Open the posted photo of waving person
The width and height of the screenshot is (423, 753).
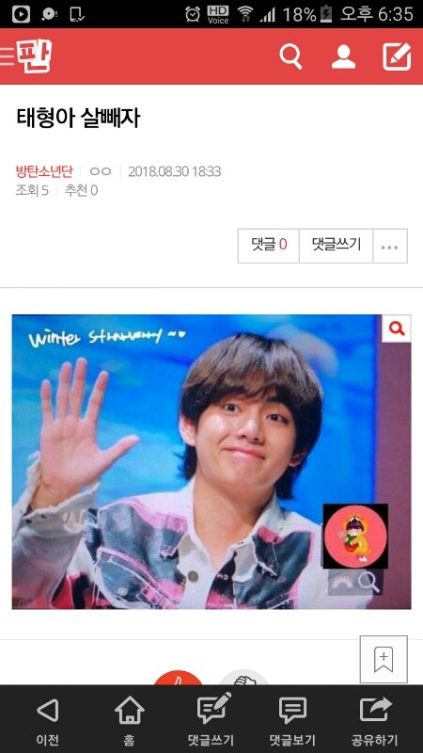(x=211, y=462)
